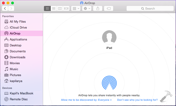Switch to list view

pos(54,9)
